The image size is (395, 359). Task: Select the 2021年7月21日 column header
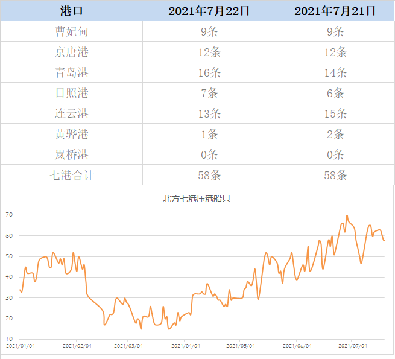tap(335, 11)
